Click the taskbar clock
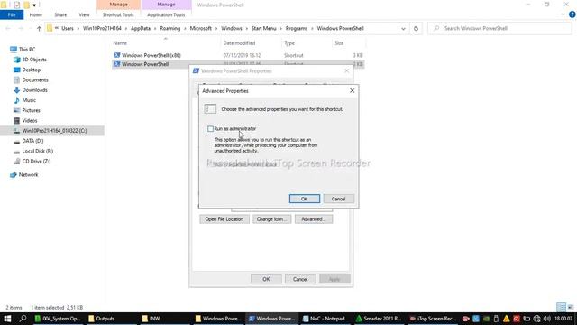The height and width of the screenshot is (325, 577). tap(563, 319)
